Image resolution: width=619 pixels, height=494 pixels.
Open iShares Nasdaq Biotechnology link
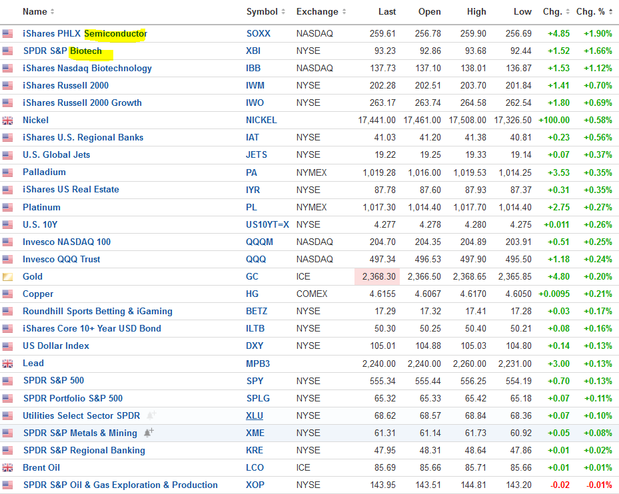87,69
